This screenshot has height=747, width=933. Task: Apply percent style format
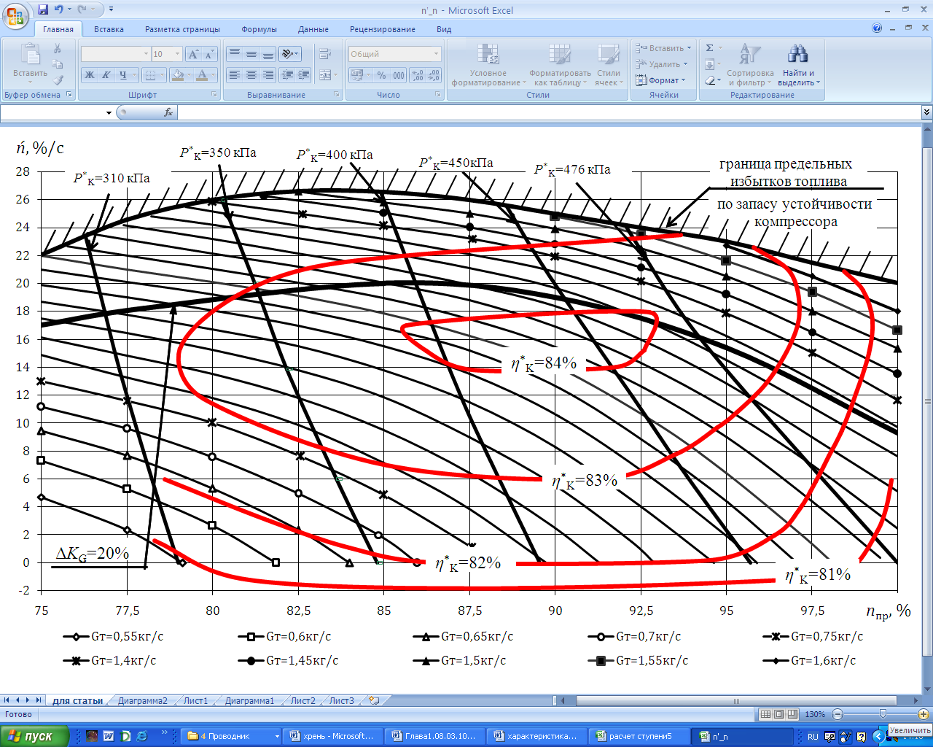(381, 75)
